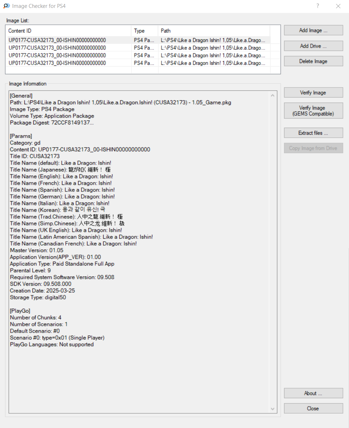Sort by Content ID column header
349x428 pixels.
tap(68, 31)
